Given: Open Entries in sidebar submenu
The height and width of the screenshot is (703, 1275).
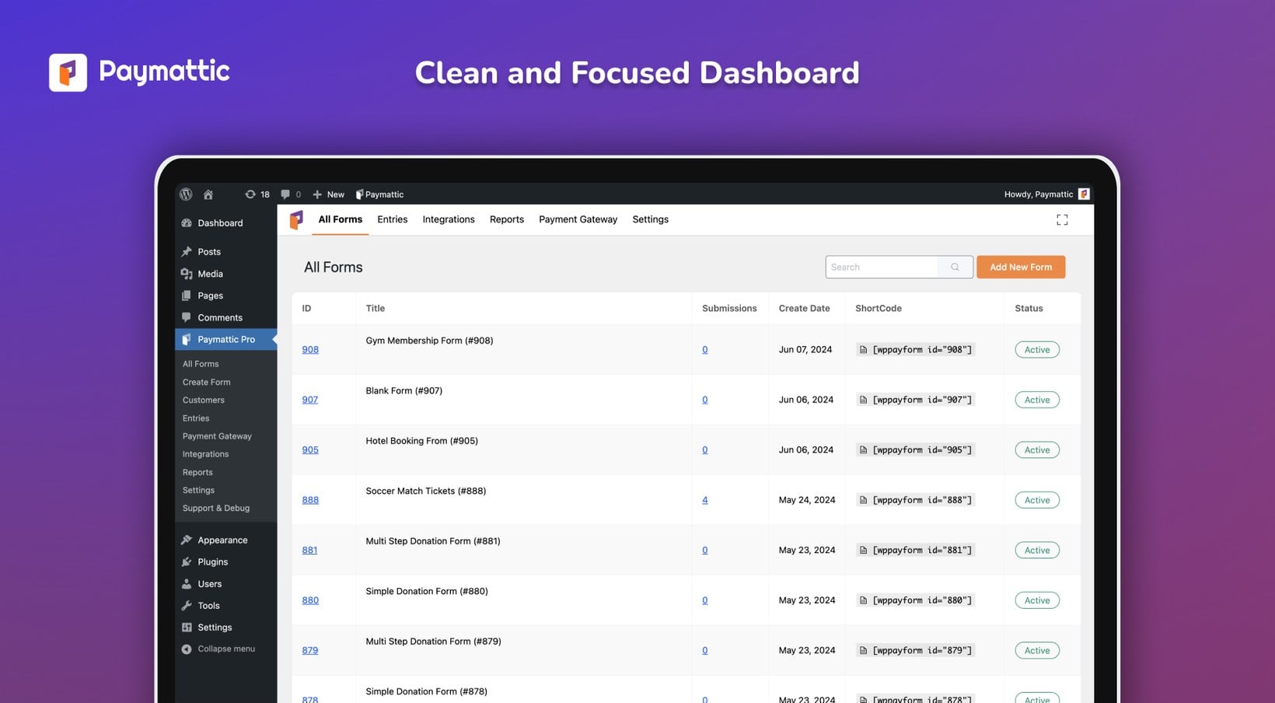Looking at the screenshot, I should tap(196, 418).
